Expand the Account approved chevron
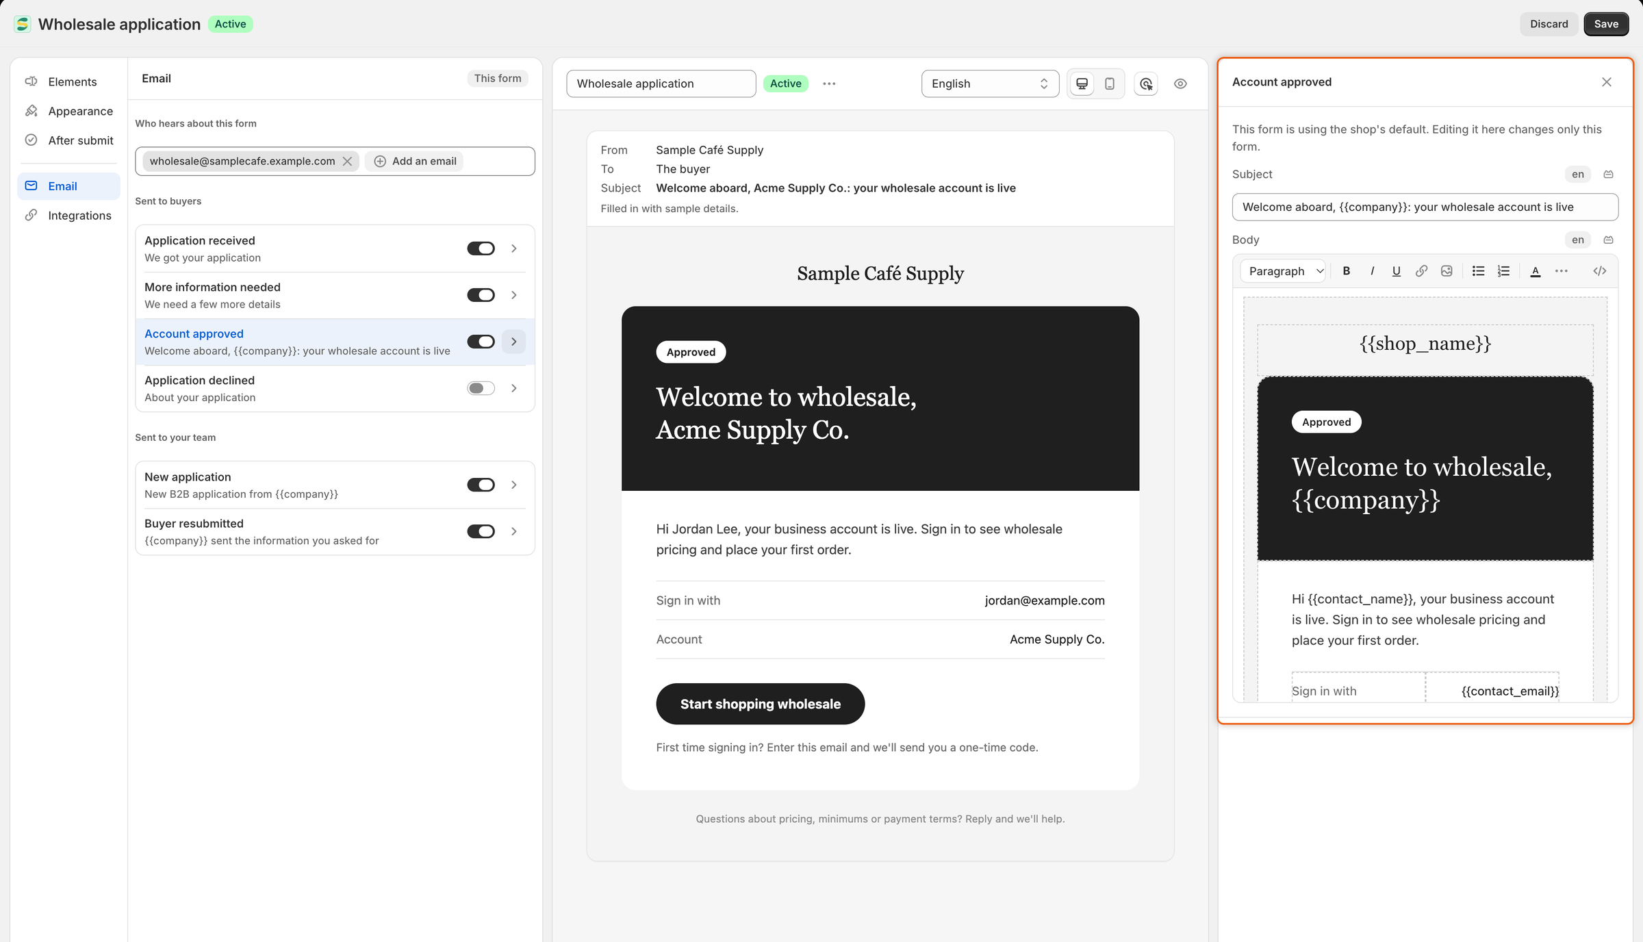The height and width of the screenshot is (942, 1643). [x=514, y=342]
